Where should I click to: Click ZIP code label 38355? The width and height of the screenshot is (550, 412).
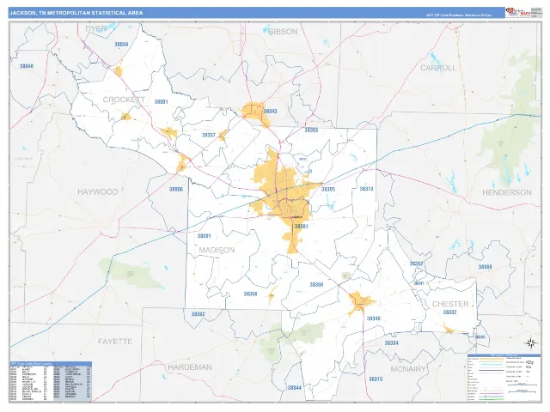click(311, 130)
